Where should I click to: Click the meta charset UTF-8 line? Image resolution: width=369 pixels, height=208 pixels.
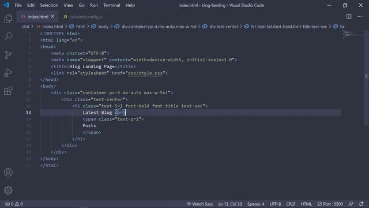click(80, 53)
